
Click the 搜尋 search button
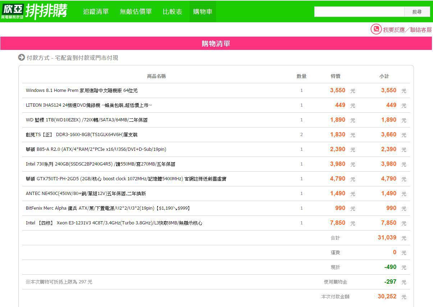(417, 12)
